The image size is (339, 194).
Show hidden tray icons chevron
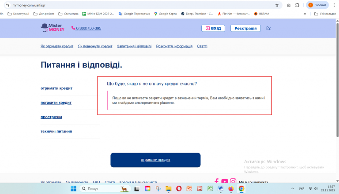click(x=293, y=189)
